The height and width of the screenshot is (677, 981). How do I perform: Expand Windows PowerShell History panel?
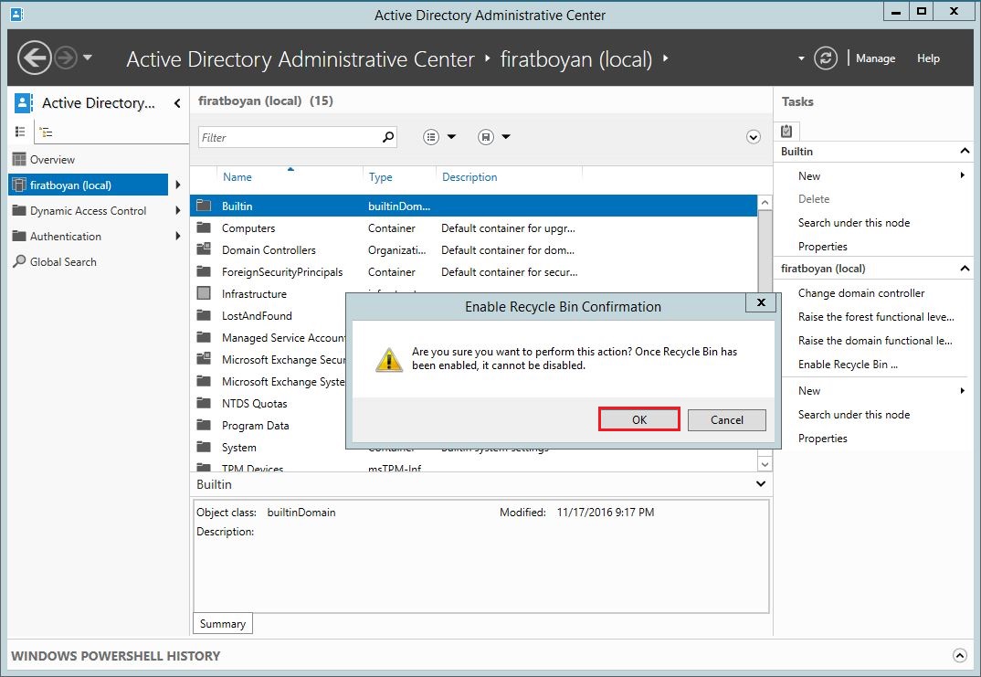tap(959, 655)
